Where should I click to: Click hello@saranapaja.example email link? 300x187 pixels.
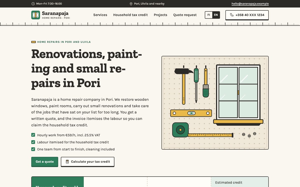click(x=250, y=4)
